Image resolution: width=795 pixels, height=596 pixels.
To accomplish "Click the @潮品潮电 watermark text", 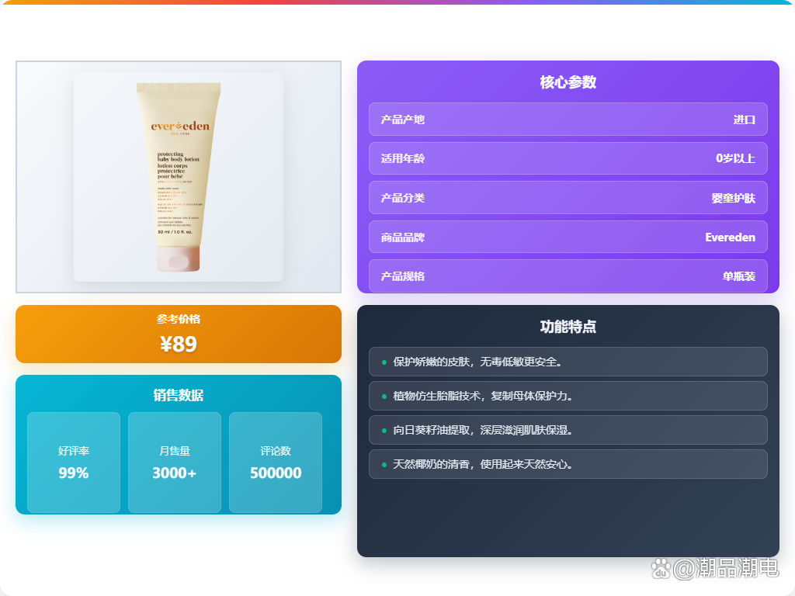I will coord(726,569).
